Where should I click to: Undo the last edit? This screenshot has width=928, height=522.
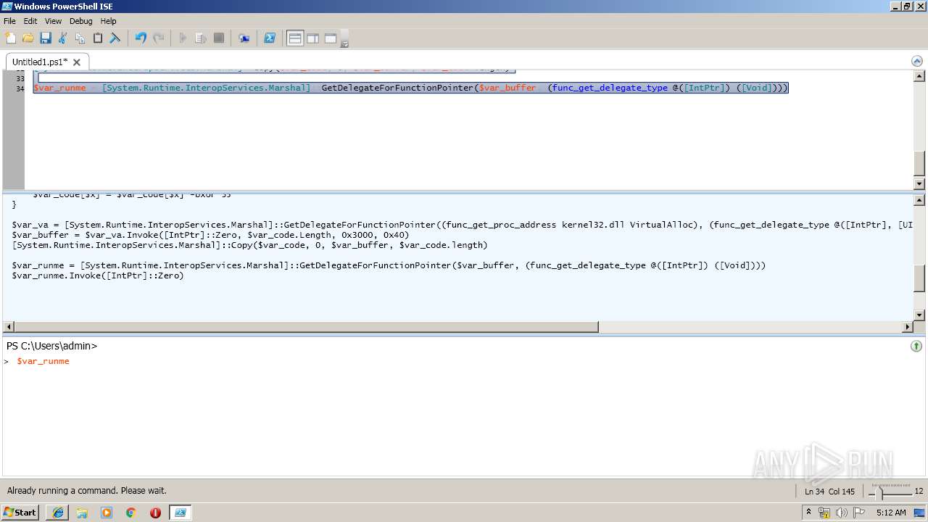pos(141,38)
